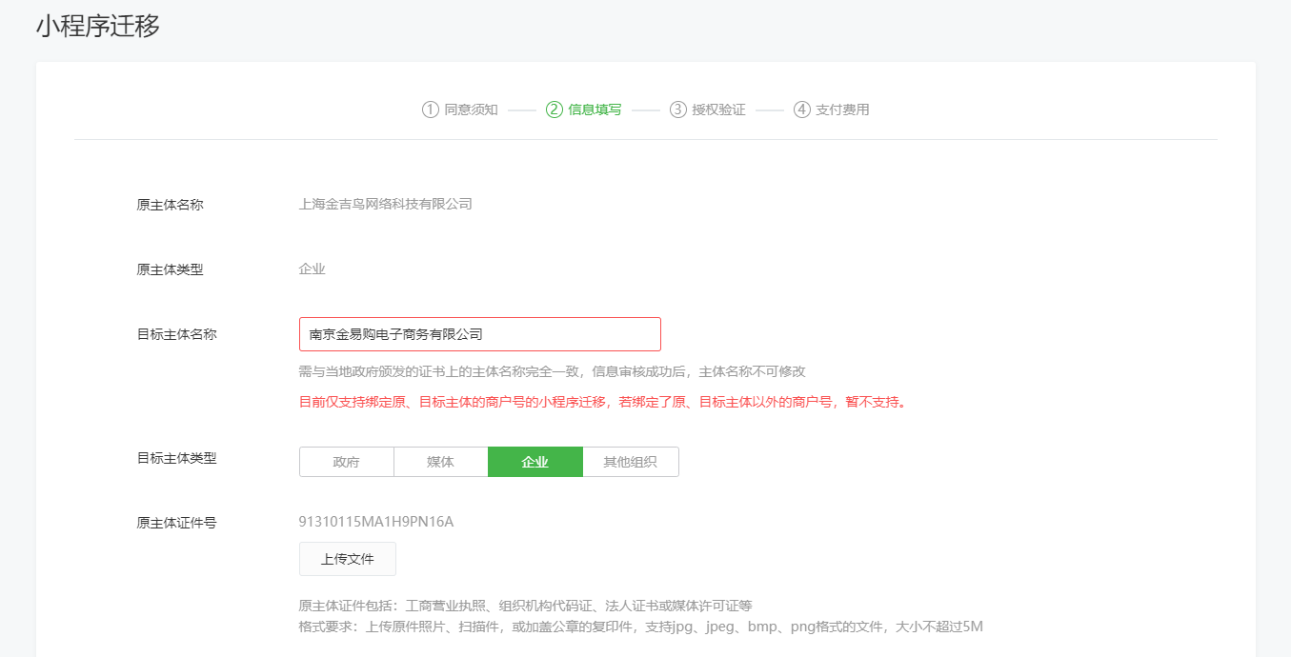The width and height of the screenshot is (1291, 657).
Task: Select 其他组织 as target entity type
Action: click(631, 462)
